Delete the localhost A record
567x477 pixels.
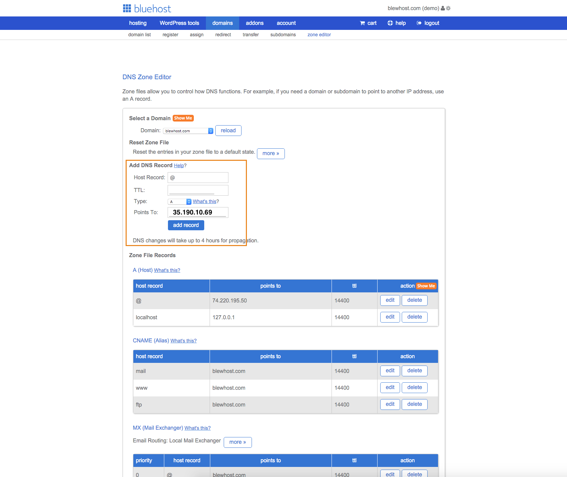(415, 317)
